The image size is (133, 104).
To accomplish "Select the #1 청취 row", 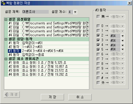I will pos(48,63).
